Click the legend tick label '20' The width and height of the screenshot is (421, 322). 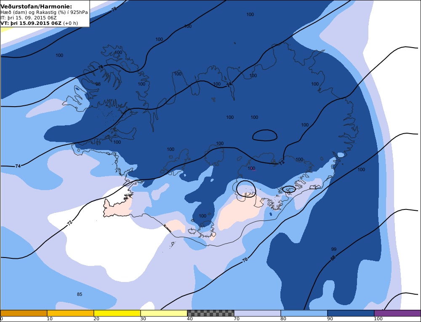[x=96, y=319]
